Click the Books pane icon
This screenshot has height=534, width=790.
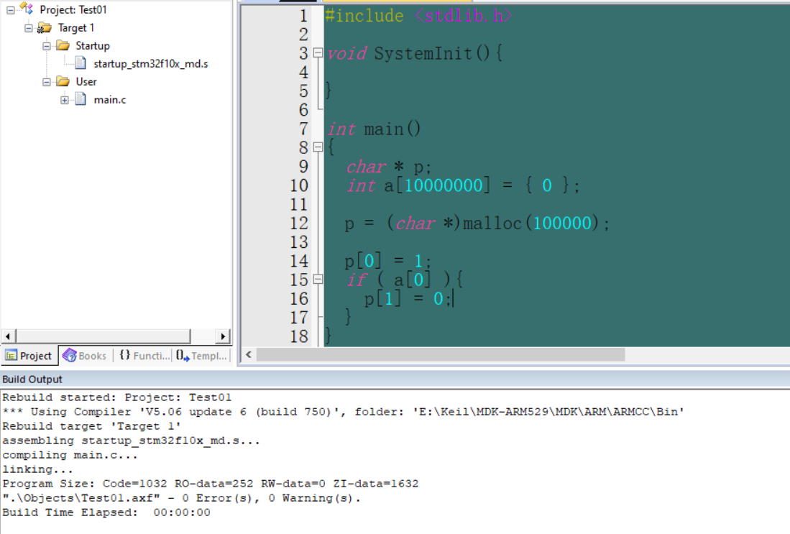point(69,355)
